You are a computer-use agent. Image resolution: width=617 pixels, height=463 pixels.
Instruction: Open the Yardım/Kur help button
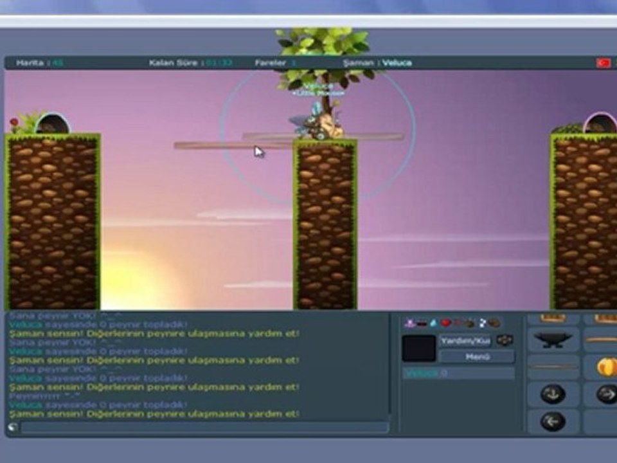pyautogui.click(x=465, y=341)
